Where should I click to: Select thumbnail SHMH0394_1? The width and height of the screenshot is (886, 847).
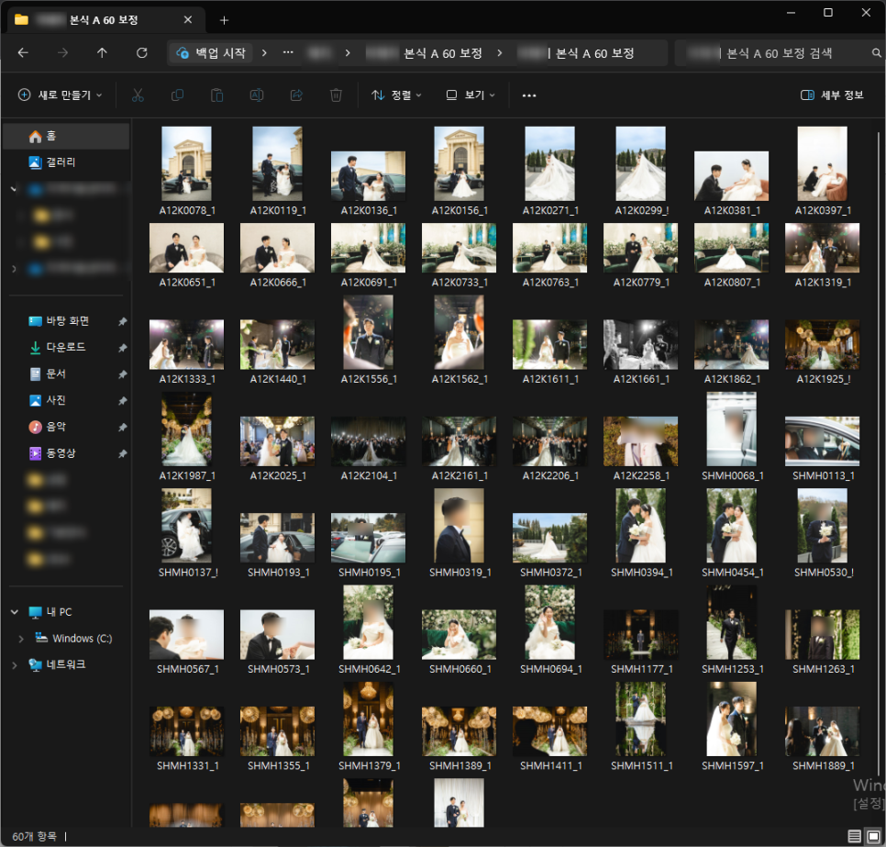[640, 525]
